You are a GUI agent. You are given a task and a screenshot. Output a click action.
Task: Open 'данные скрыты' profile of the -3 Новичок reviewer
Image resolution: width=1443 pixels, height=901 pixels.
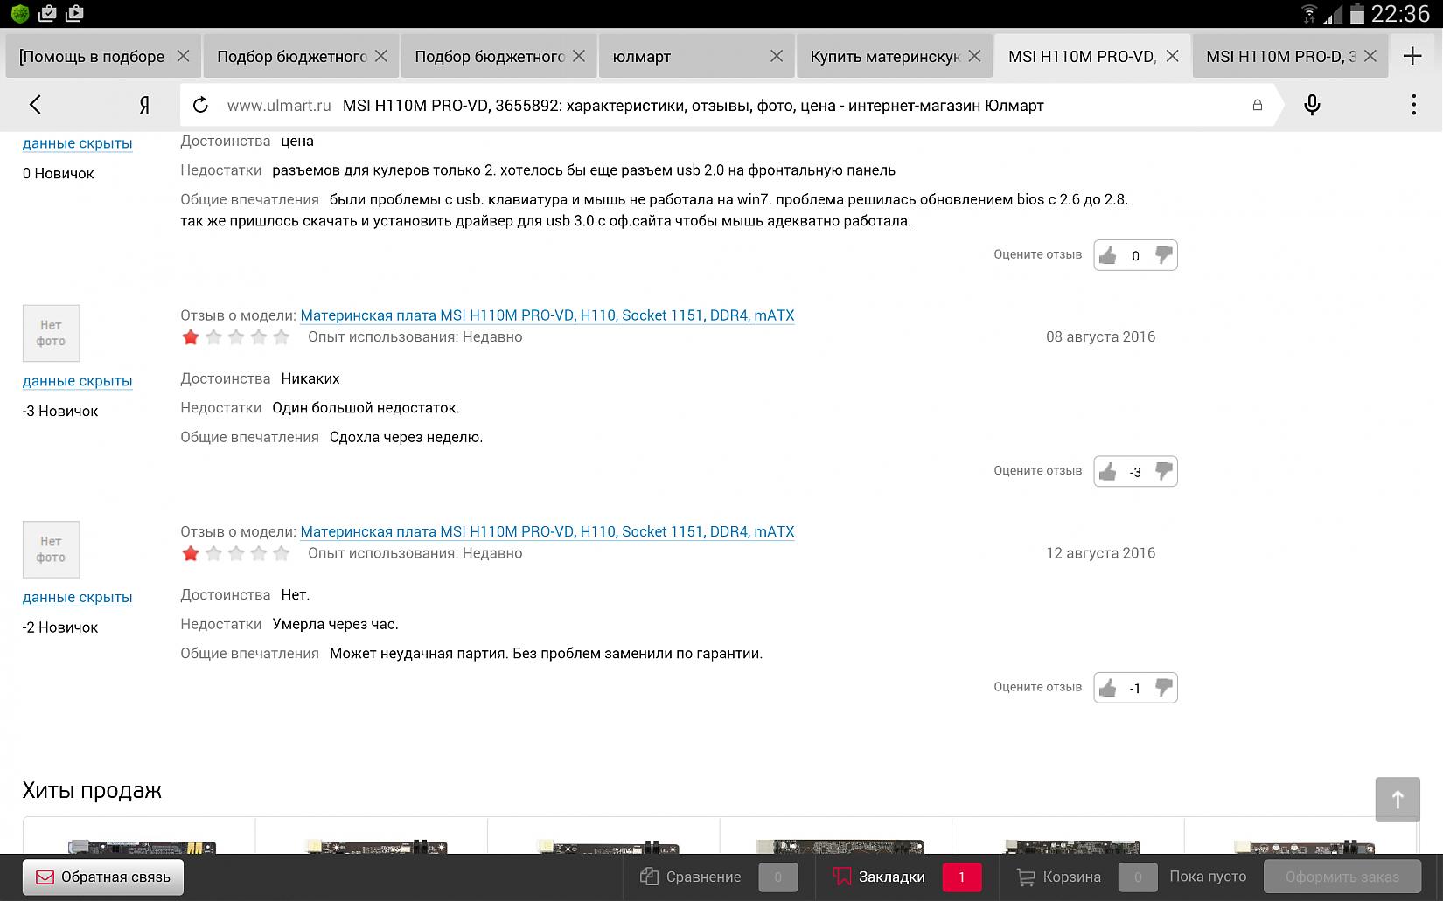[78, 381]
